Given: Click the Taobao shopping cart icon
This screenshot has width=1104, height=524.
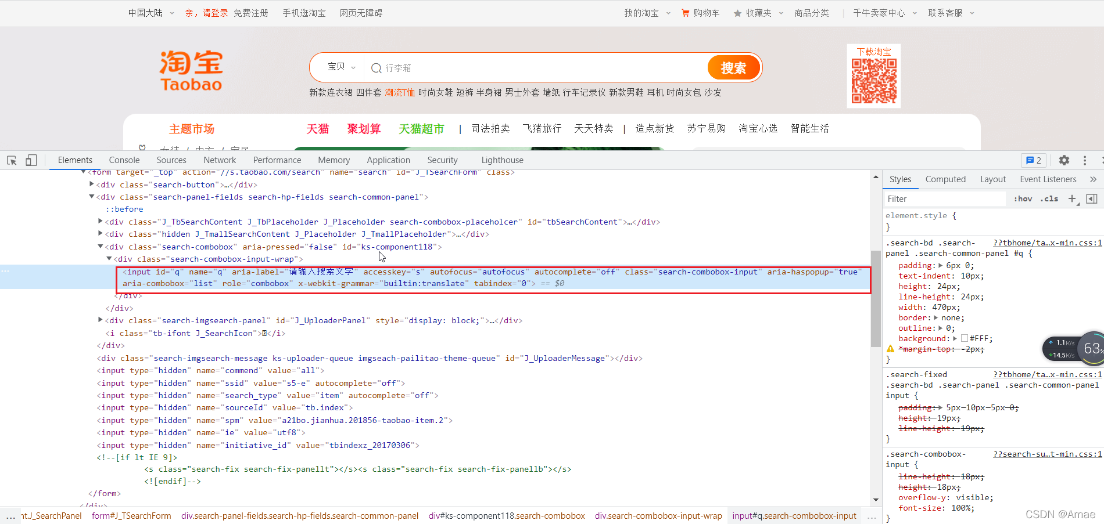Looking at the screenshot, I should pos(686,13).
